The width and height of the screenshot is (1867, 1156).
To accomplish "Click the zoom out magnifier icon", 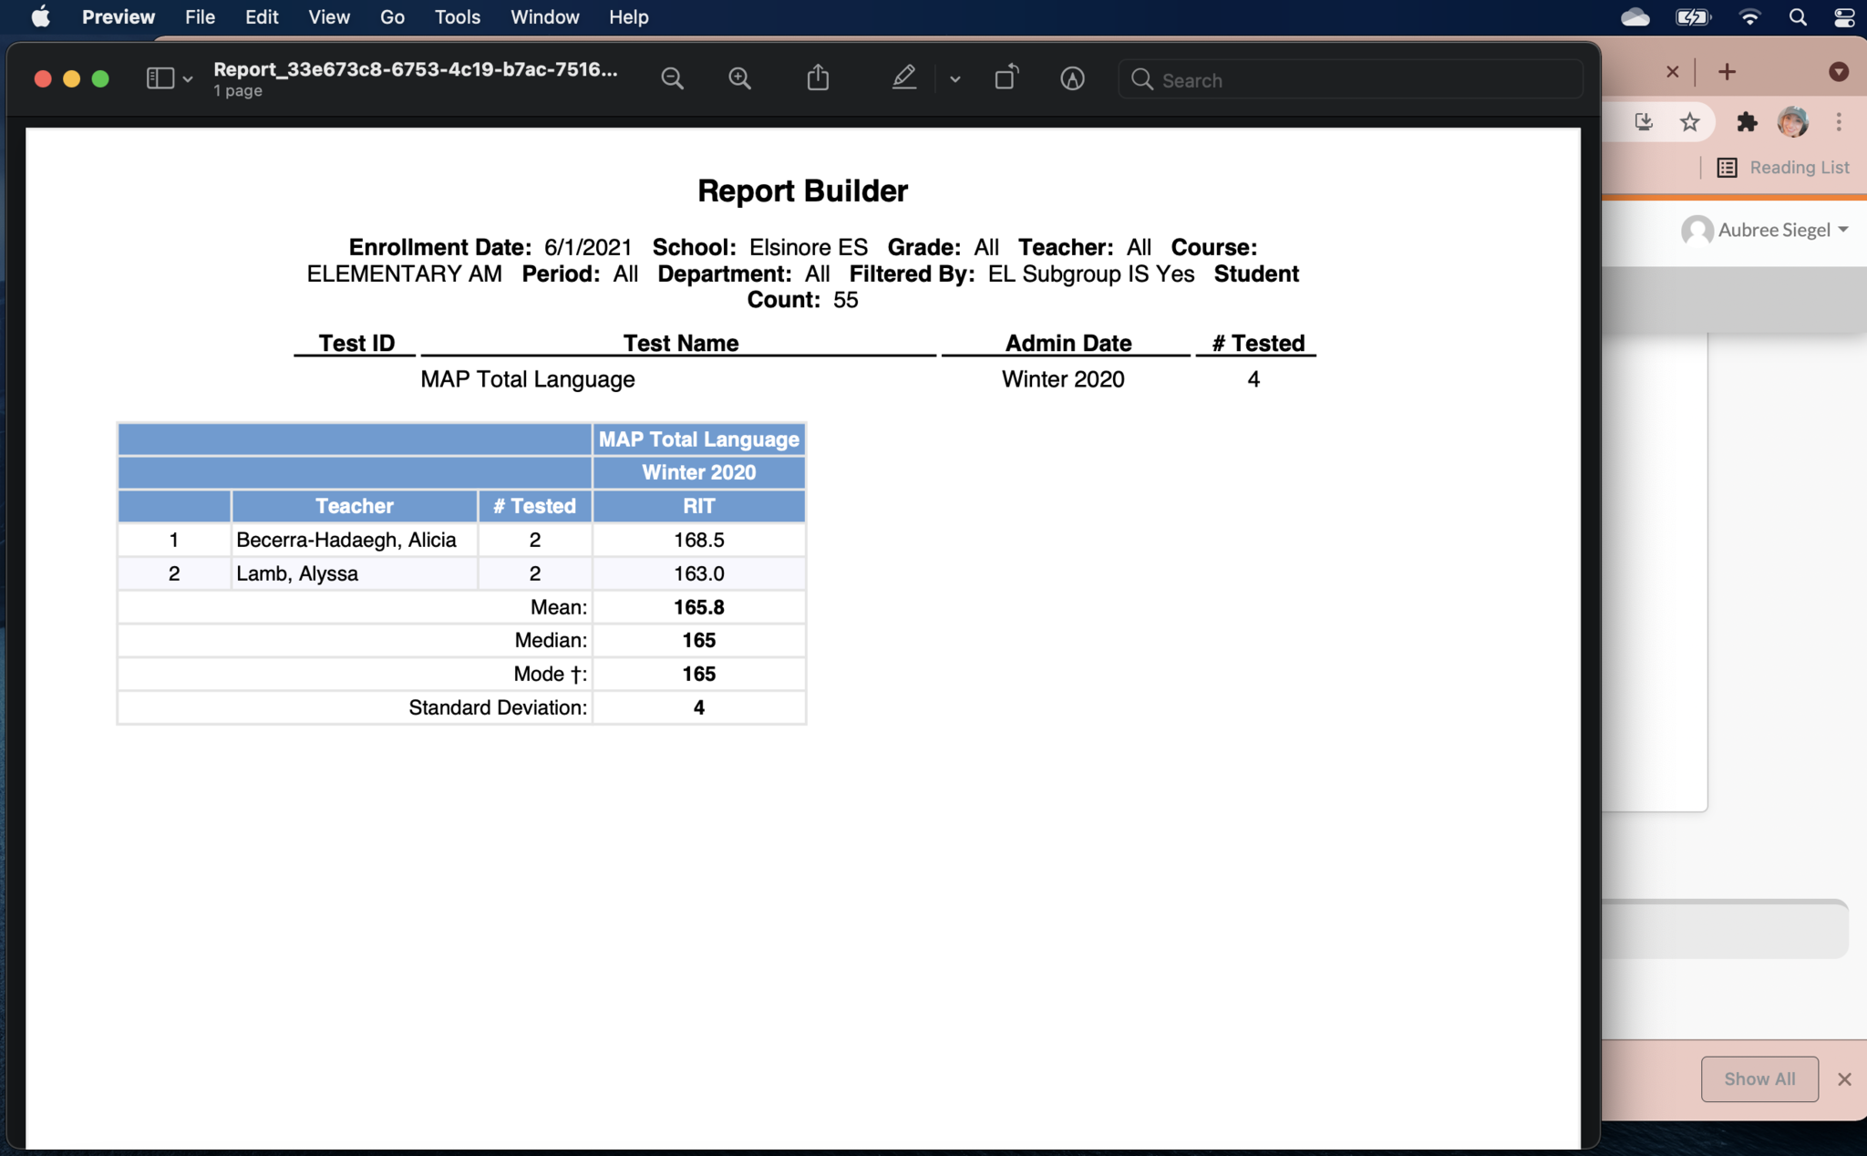I will click(x=672, y=79).
